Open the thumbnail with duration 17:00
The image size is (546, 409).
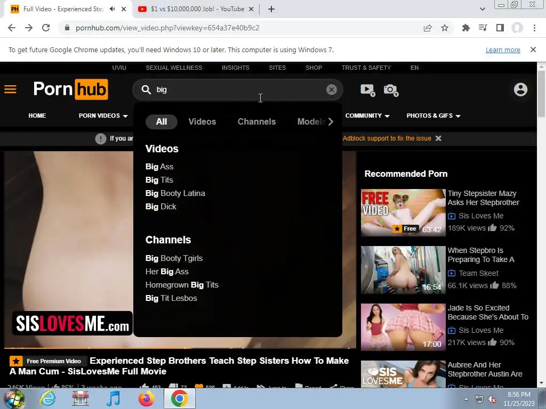(403, 328)
